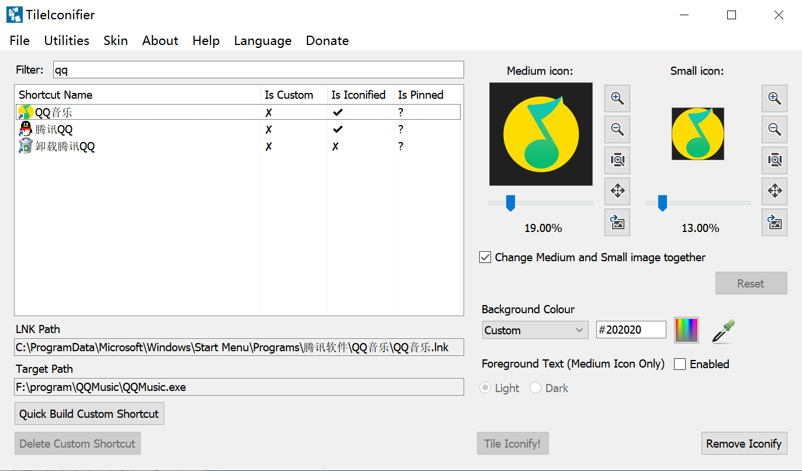Sort by Is Custom column header
This screenshot has width=802, height=471.
tap(294, 95)
